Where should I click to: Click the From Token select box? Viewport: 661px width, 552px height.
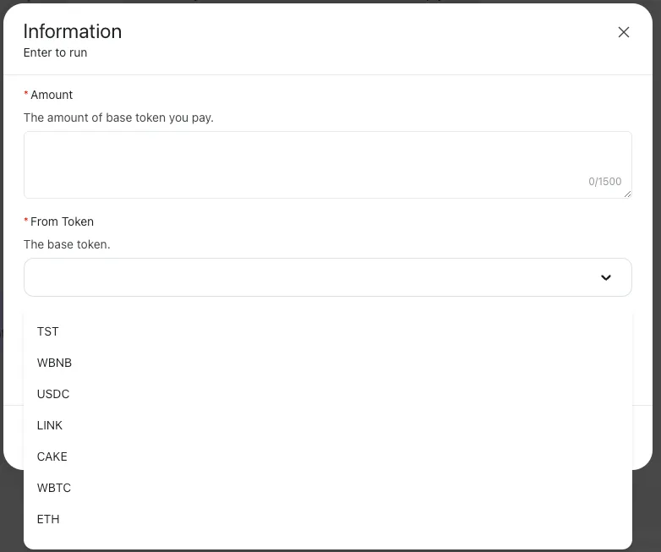click(x=313, y=277)
